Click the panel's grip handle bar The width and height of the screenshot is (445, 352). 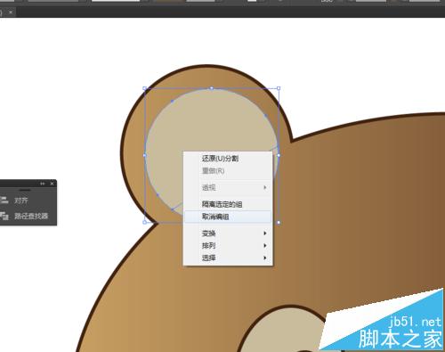(25, 190)
